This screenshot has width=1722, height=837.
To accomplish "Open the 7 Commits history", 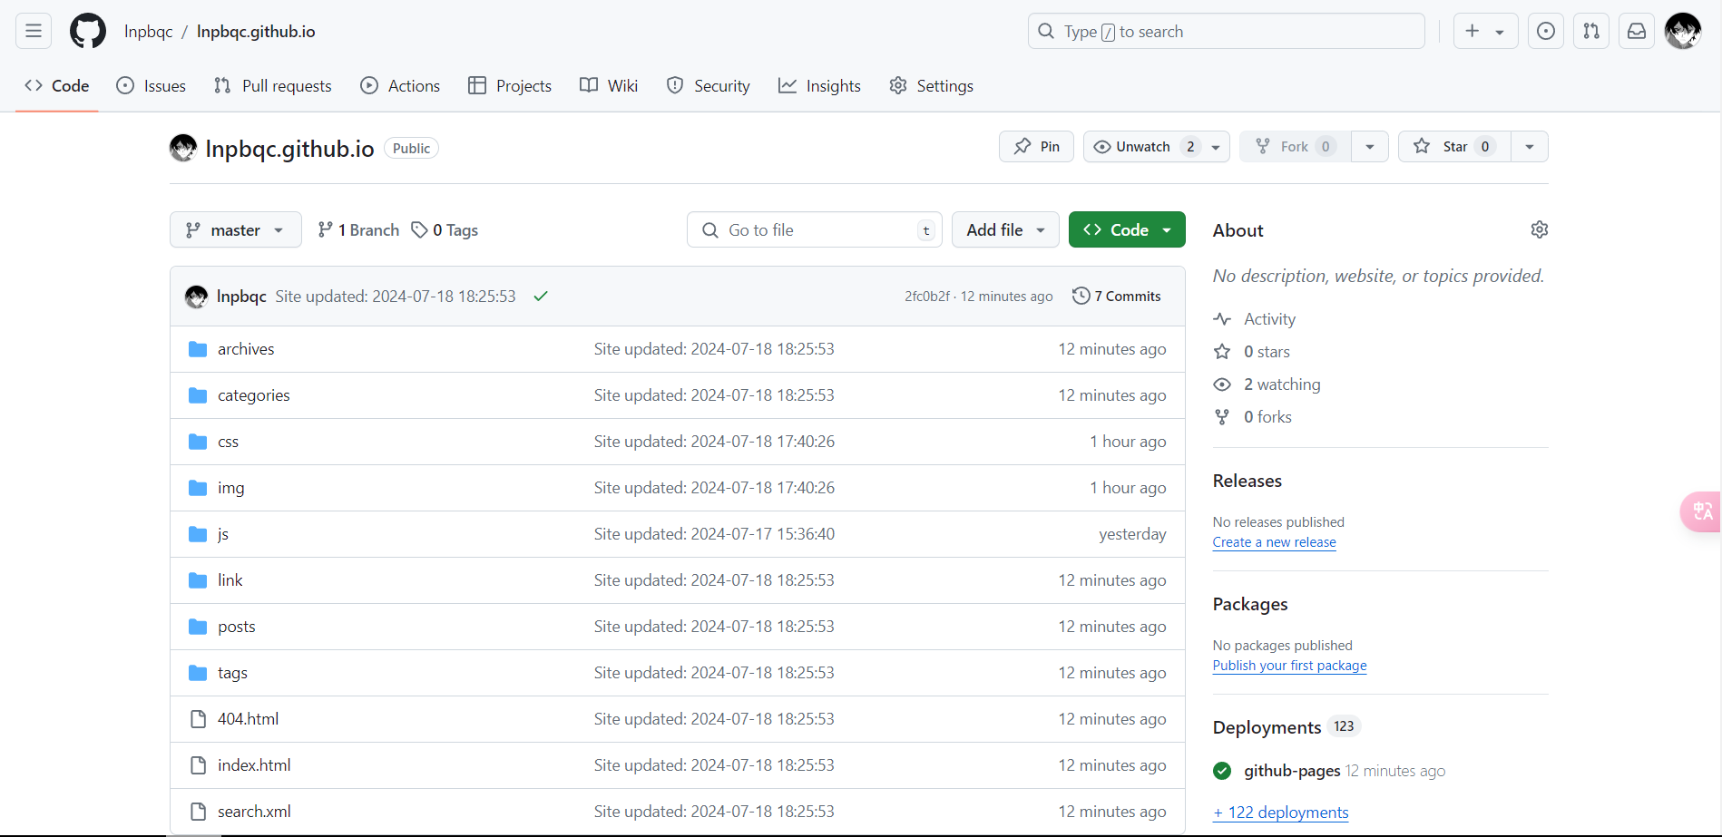I will click(1117, 297).
